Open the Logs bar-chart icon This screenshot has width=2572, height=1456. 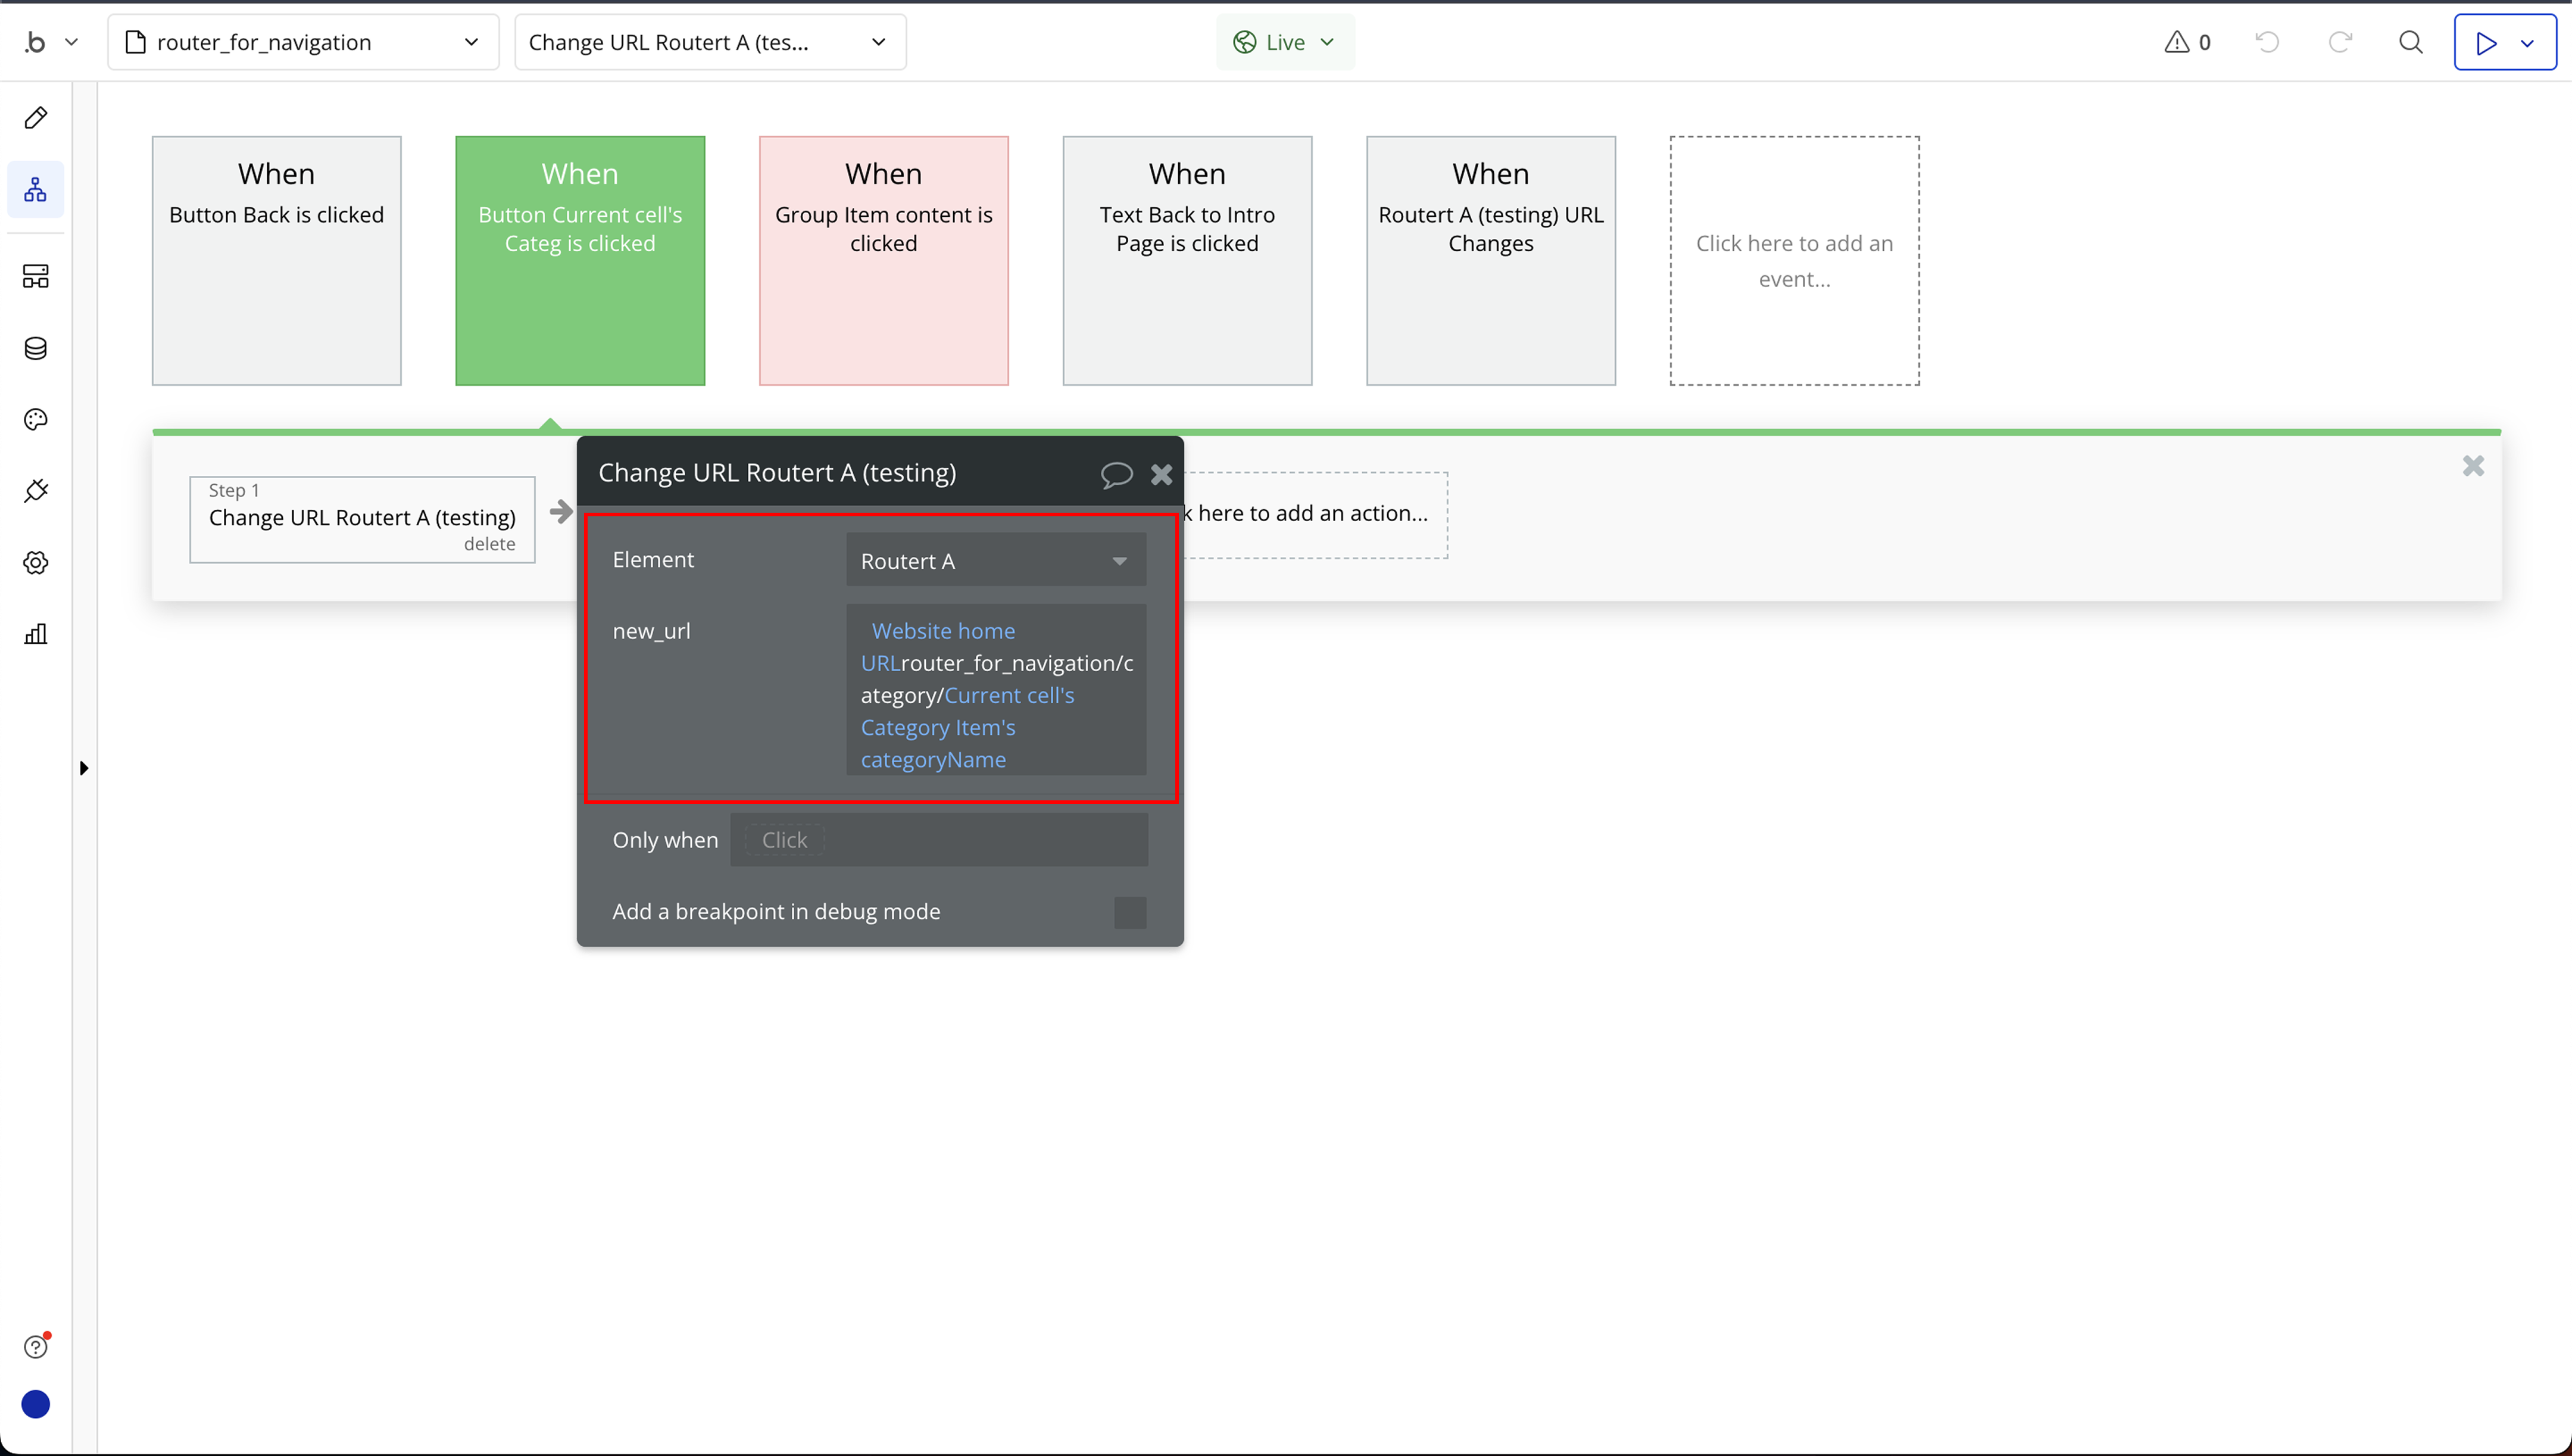(36, 634)
